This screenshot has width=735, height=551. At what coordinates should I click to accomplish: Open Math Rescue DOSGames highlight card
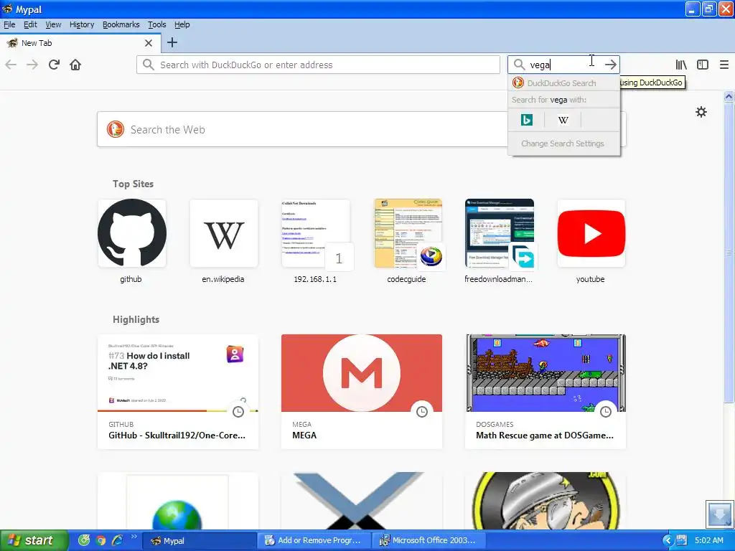[546, 392]
